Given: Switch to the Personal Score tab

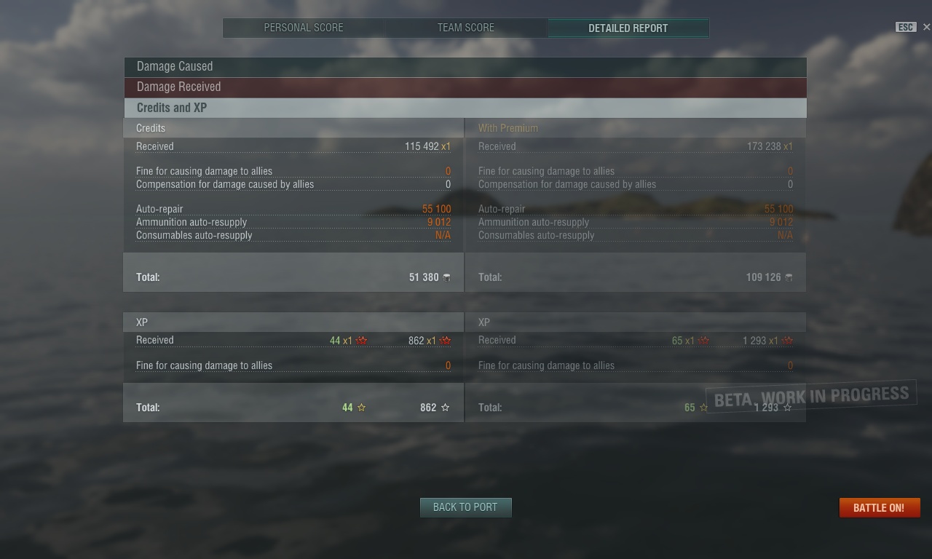Looking at the screenshot, I should coord(304,28).
